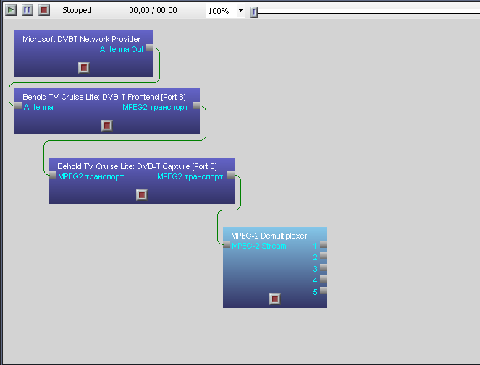Click the DVB-T Capture filter state icon
The image size is (480, 365).
pos(141,194)
